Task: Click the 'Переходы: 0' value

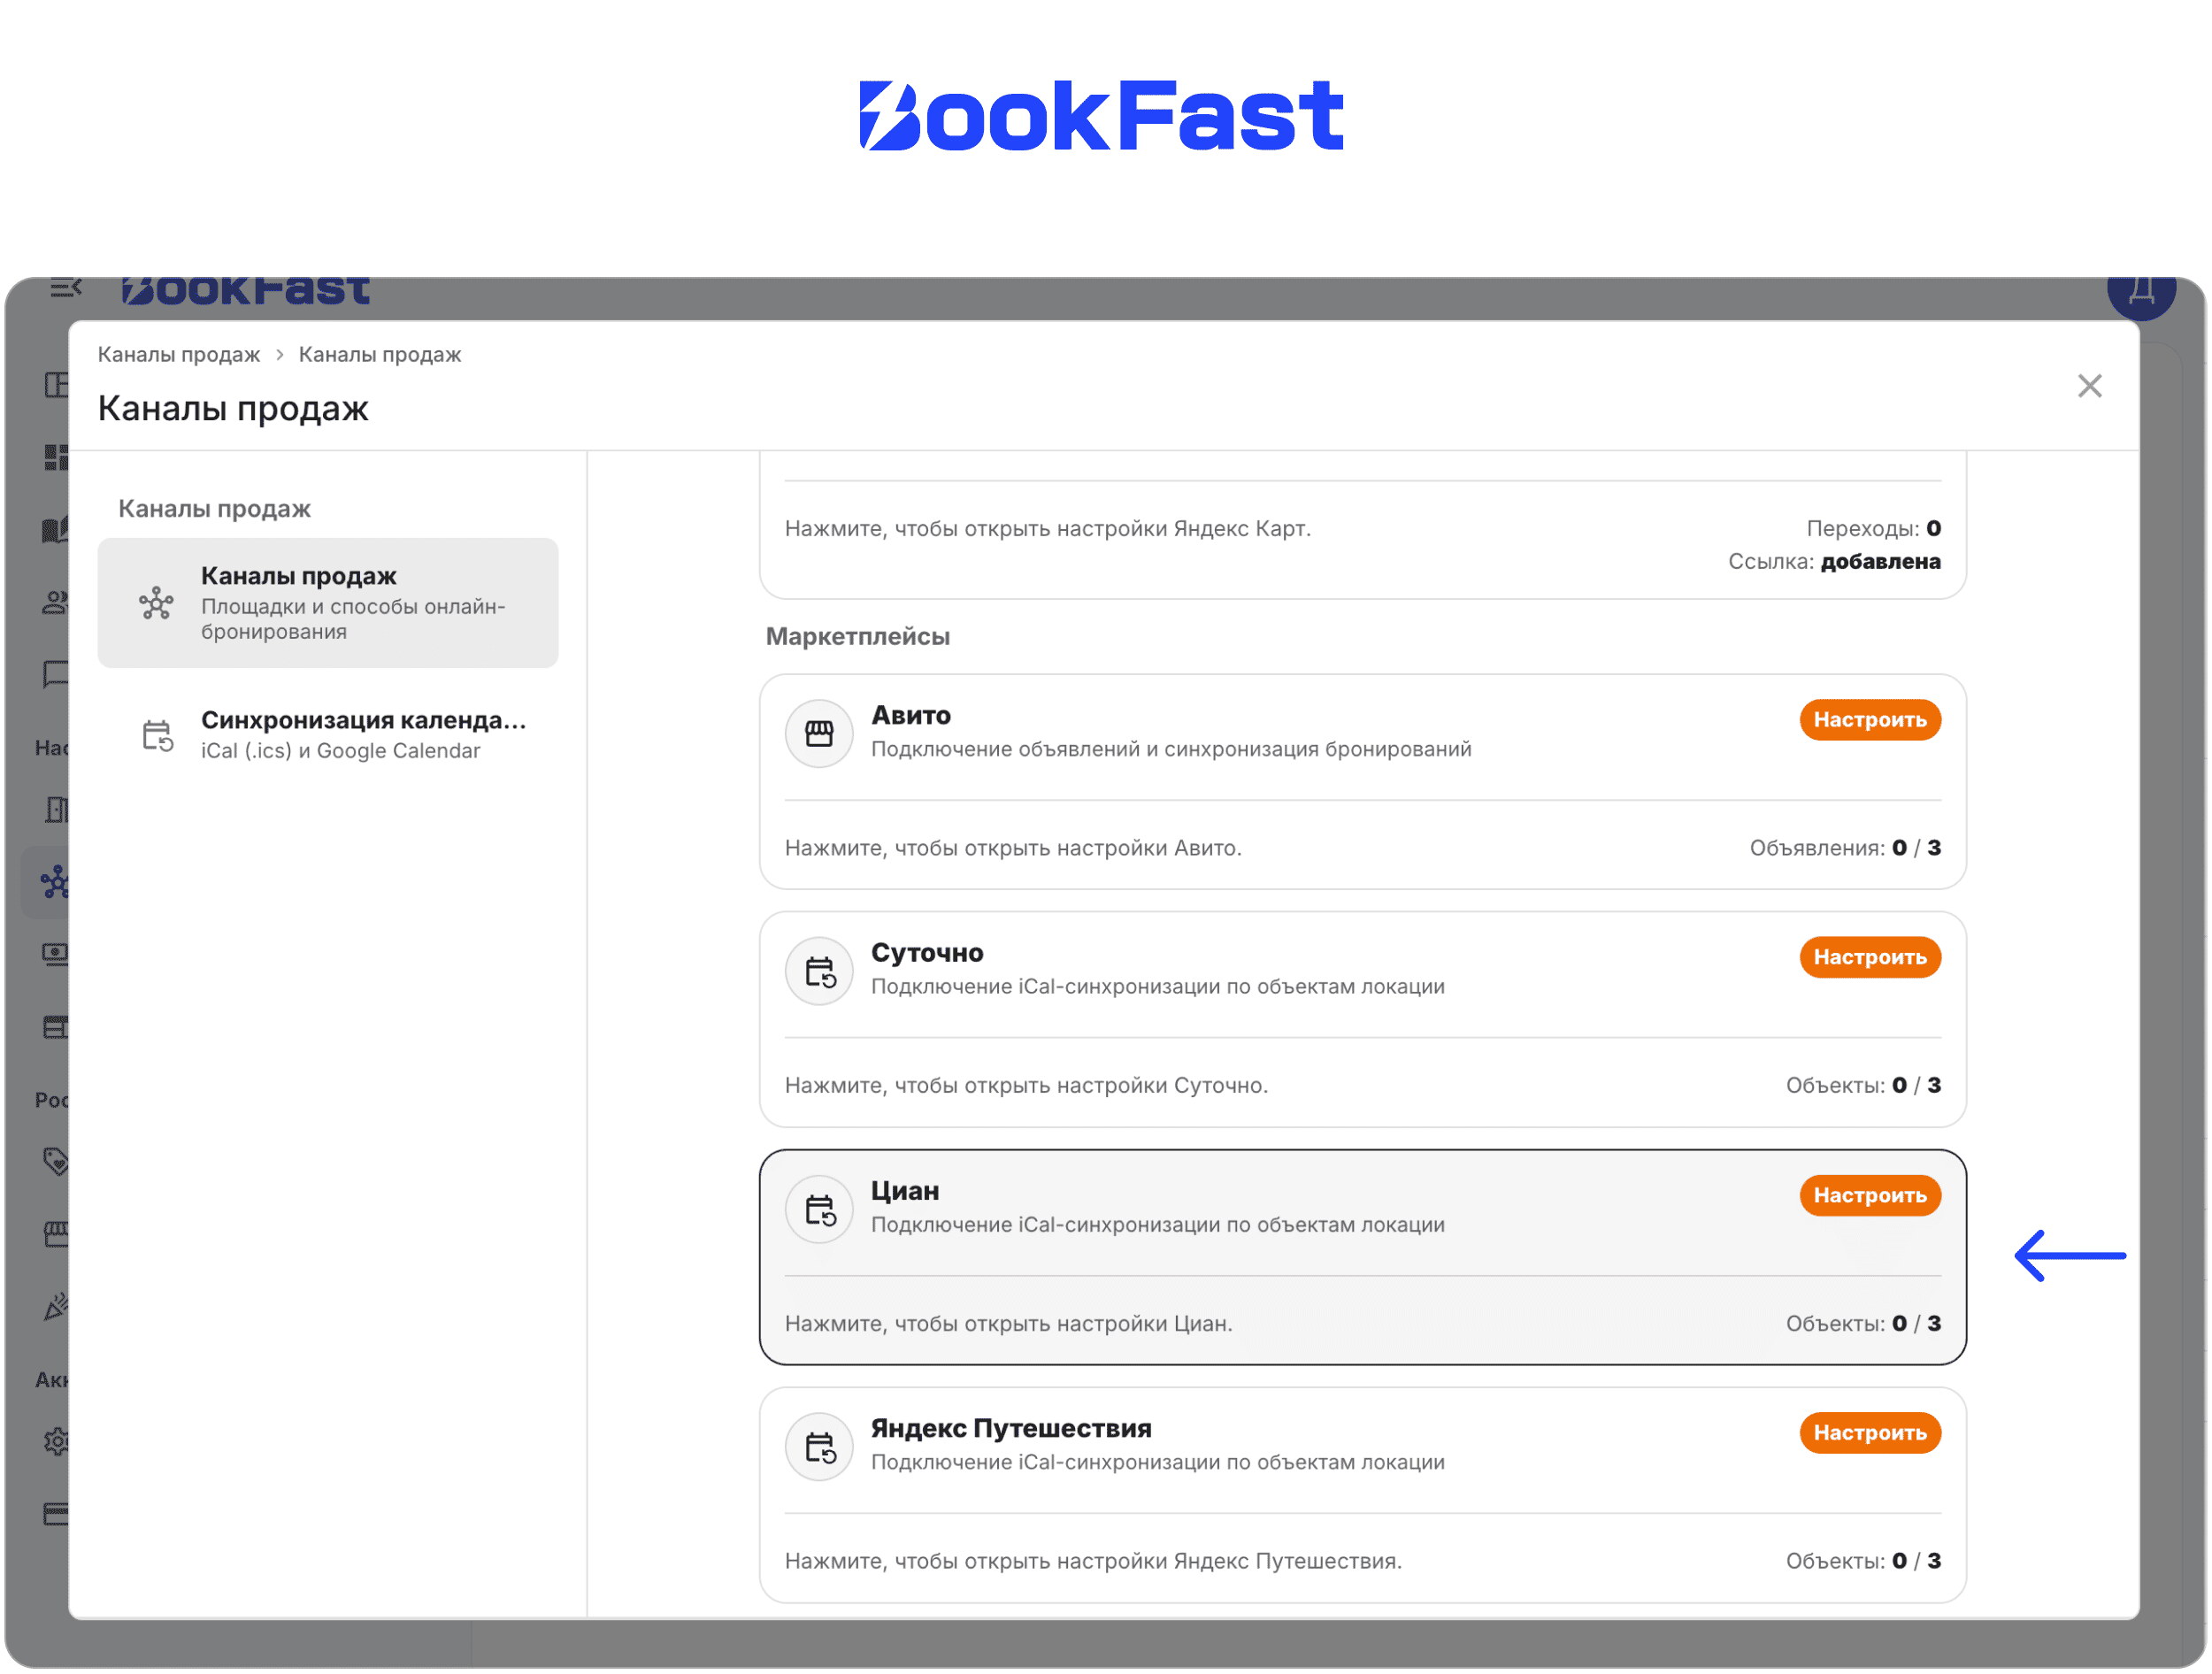Action: (1873, 528)
